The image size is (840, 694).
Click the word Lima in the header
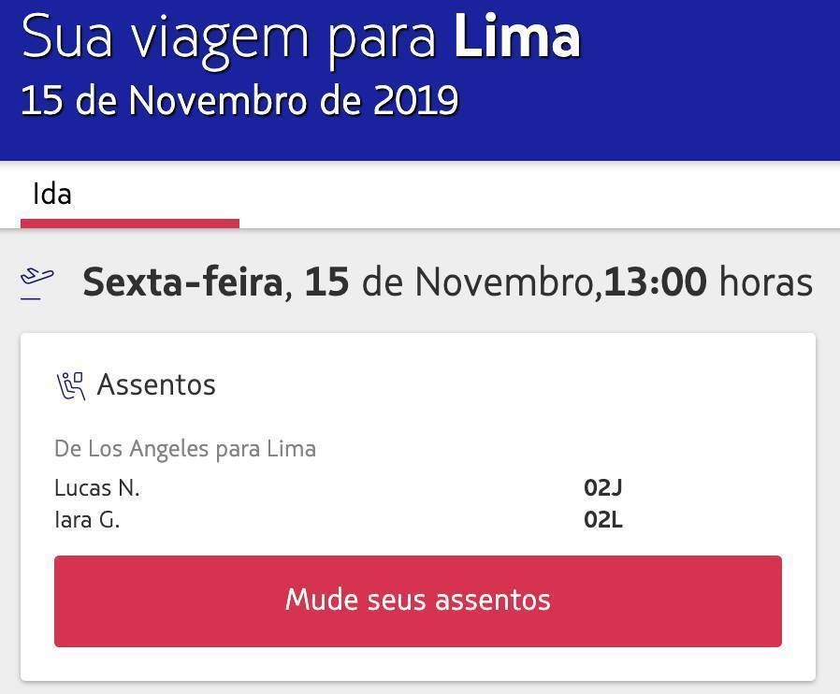[x=517, y=36]
